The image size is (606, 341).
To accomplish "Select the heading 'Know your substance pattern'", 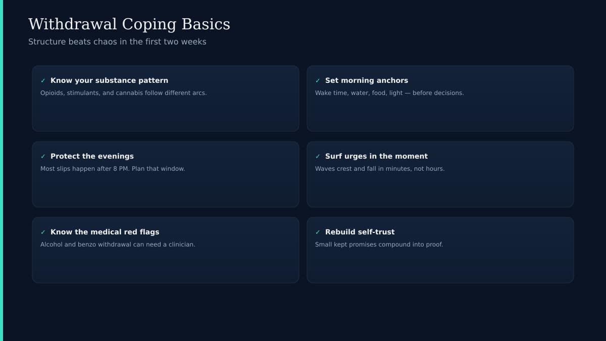I will (x=109, y=80).
